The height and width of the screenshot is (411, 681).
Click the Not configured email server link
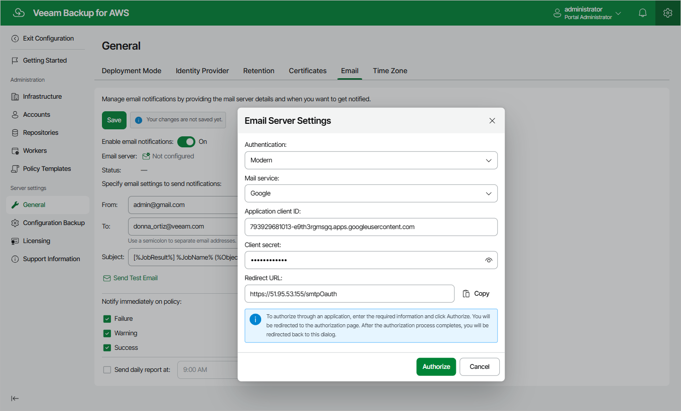coord(173,156)
